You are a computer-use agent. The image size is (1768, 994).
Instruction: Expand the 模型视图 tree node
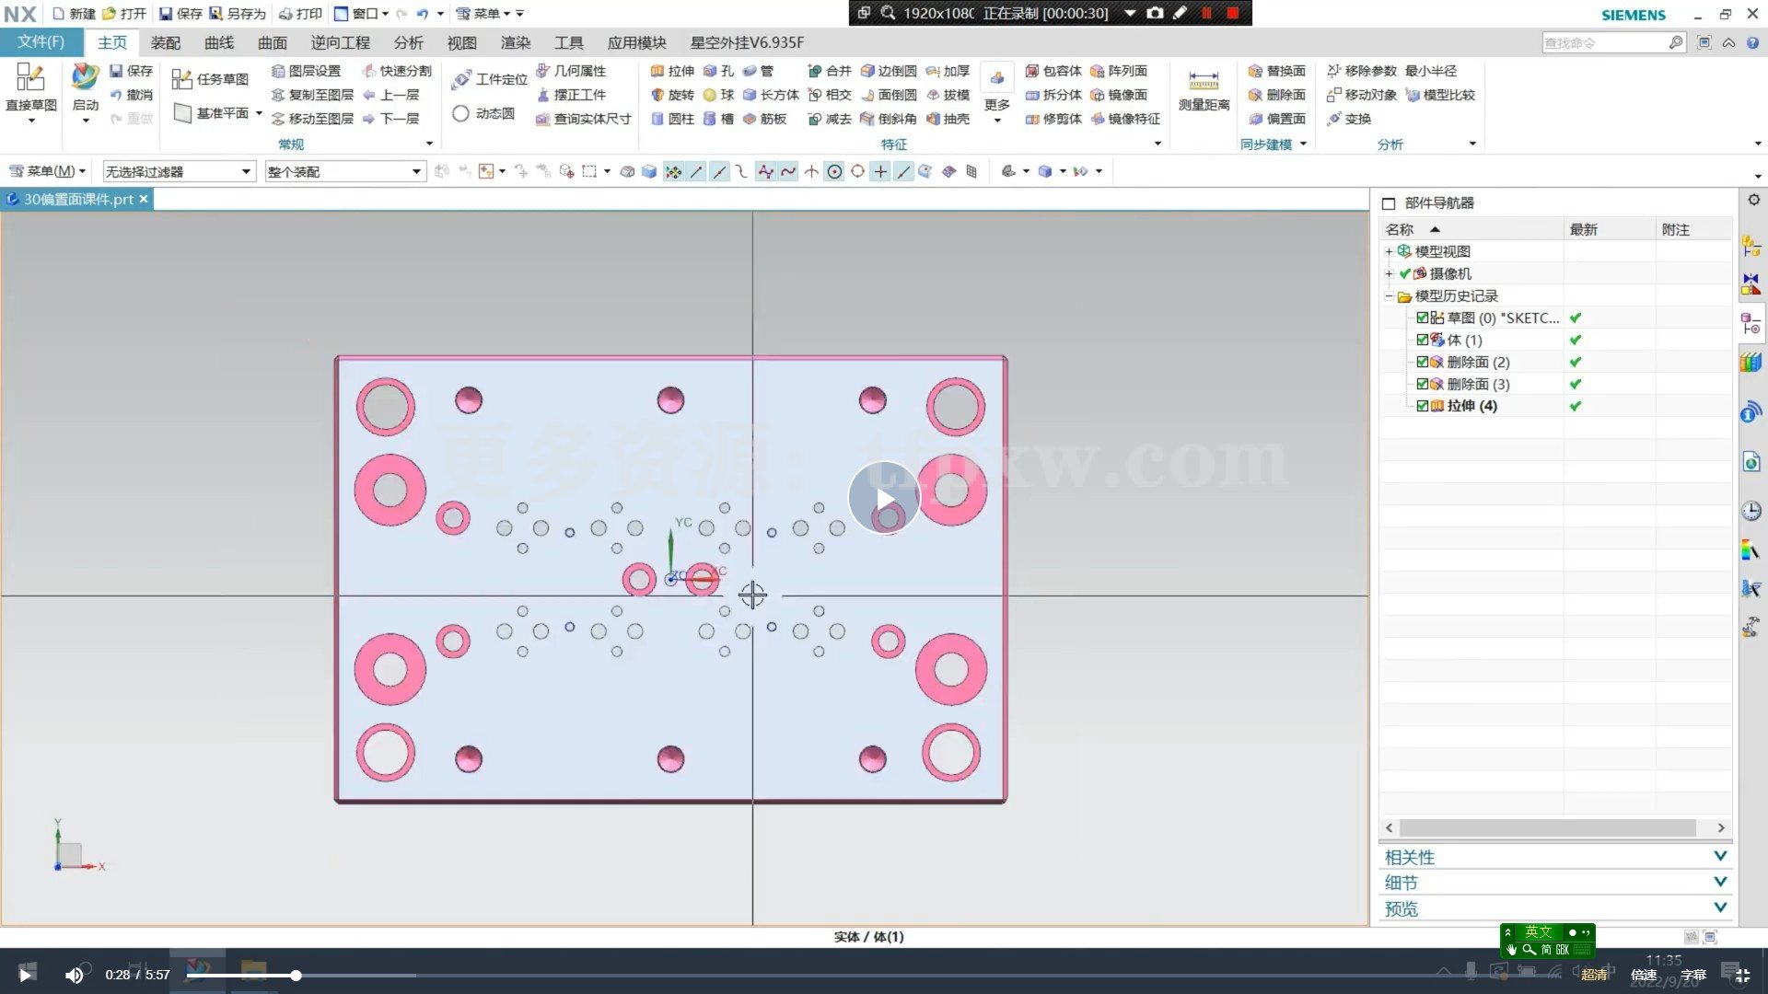click(x=1389, y=250)
